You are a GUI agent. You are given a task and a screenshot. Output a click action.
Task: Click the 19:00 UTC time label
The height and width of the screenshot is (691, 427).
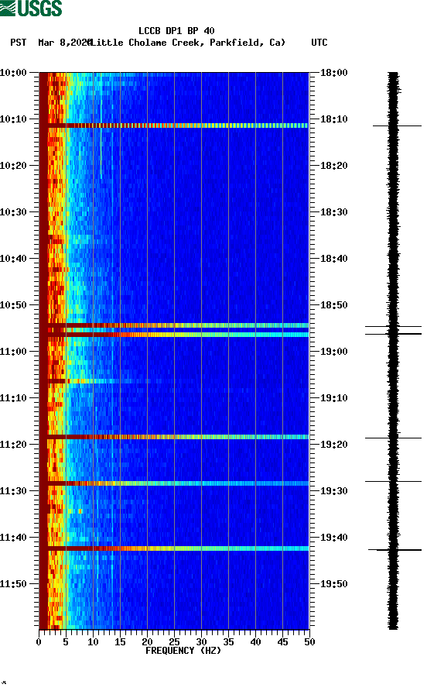(x=334, y=352)
